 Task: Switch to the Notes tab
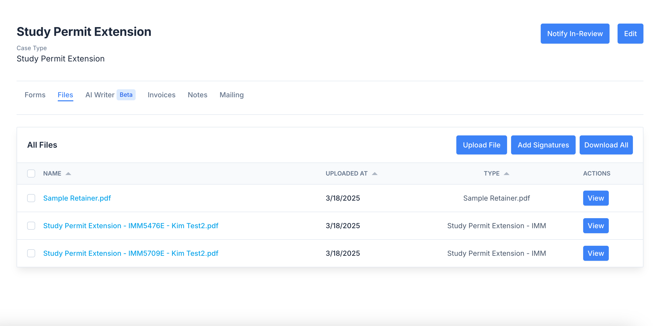pyautogui.click(x=197, y=95)
